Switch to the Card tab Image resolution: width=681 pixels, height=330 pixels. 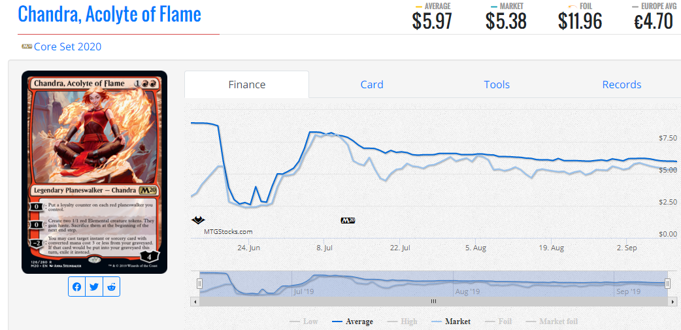tap(372, 84)
